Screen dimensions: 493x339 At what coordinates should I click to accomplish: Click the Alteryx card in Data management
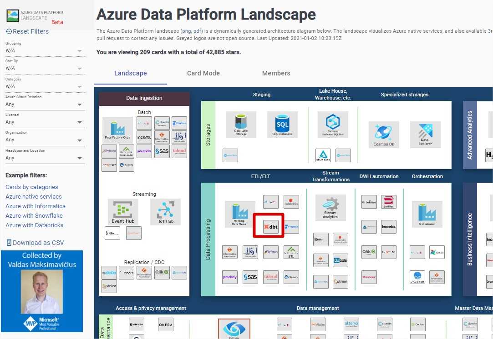pos(351,324)
